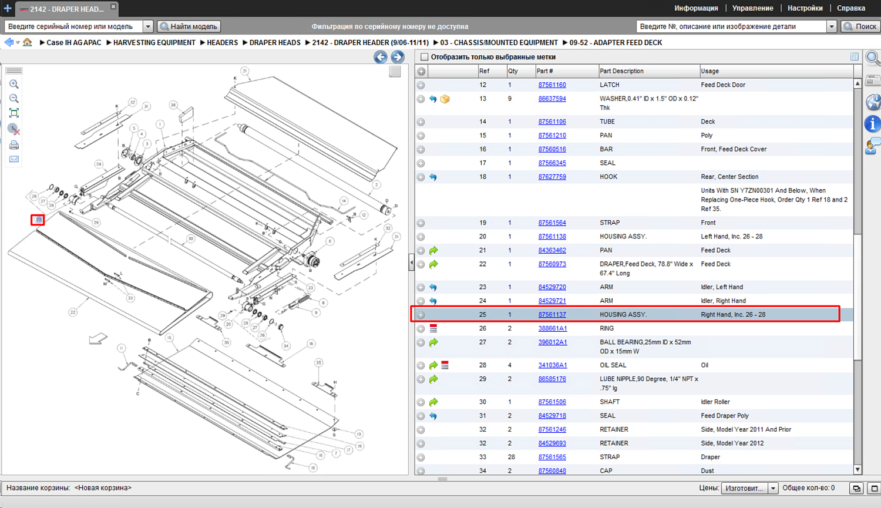The width and height of the screenshot is (881, 508).
Task: Open the Справка menu
Action: click(851, 8)
